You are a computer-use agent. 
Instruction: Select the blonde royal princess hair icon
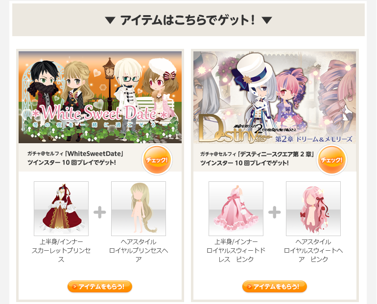coord(139,209)
